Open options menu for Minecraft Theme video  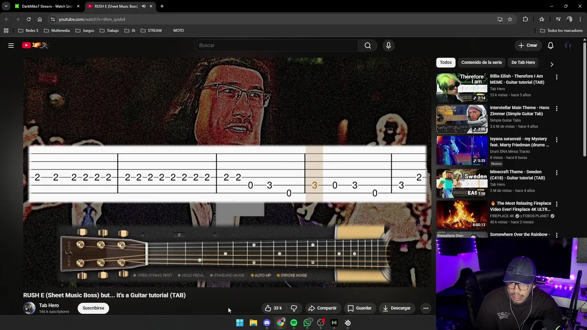pos(556,173)
